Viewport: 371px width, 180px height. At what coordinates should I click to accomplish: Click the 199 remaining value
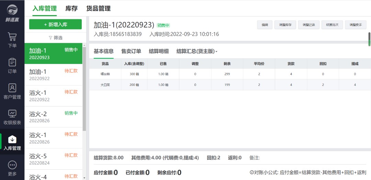tap(227, 85)
